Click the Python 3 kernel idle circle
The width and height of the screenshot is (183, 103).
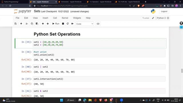(168, 18)
